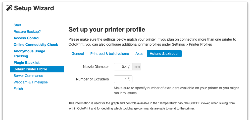
Task: Click the Nozzle Diameter input field
Action: point(121,67)
